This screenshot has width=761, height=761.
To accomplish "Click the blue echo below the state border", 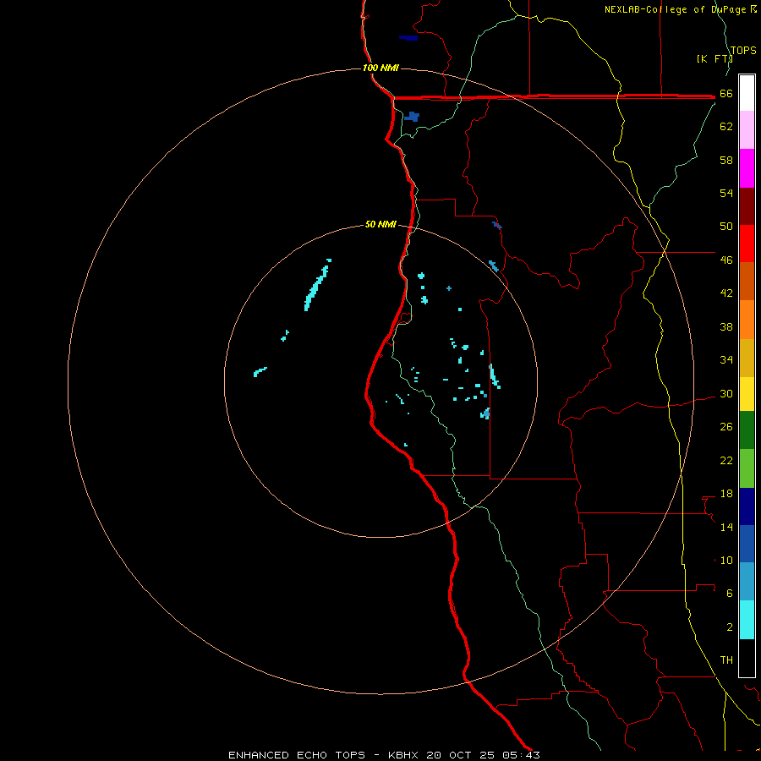I will (412, 117).
